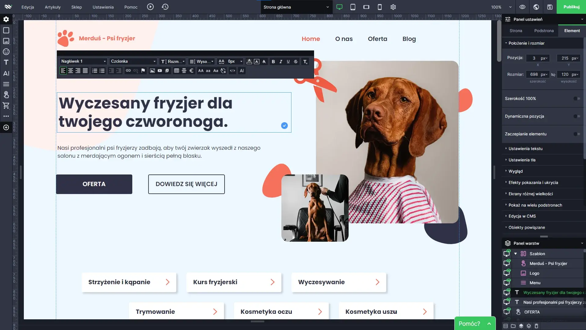Toggle bold formatting in text toolbar
The width and height of the screenshot is (586, 330).
[x=273, y=61]
